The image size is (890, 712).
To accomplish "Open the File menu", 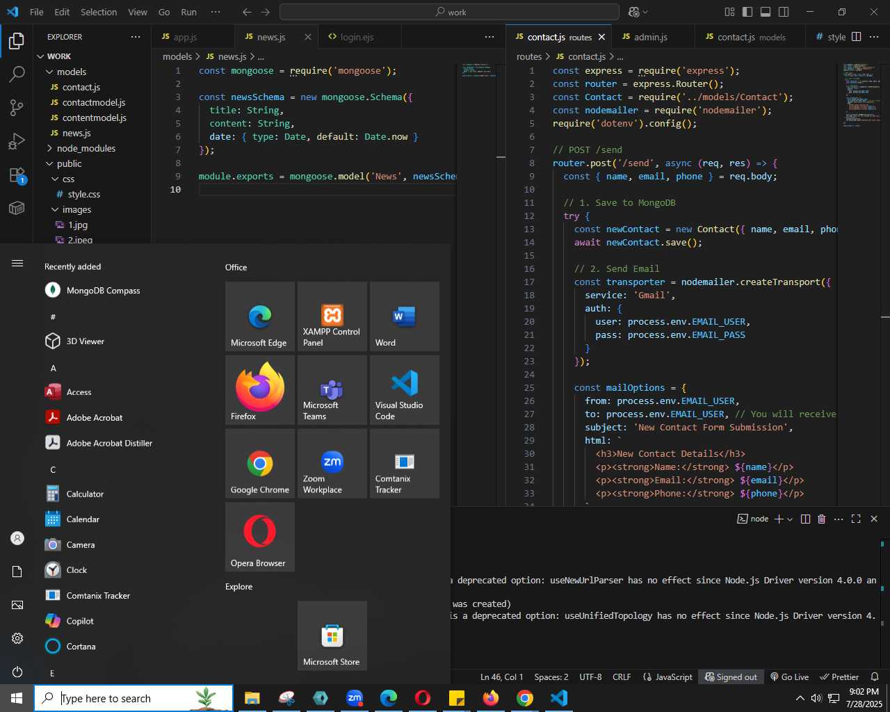I will tap(37, 12).
